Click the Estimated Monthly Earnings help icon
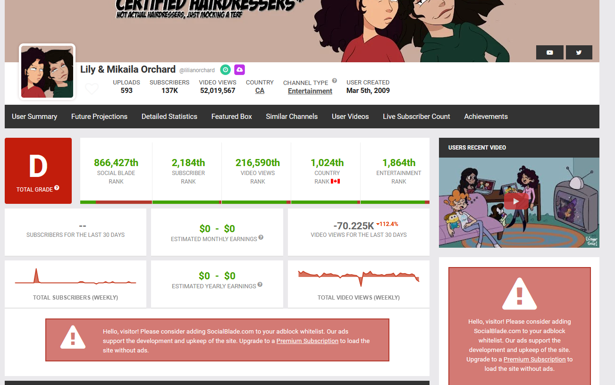Viewport: 615px width, 385px height. [261, 238]
